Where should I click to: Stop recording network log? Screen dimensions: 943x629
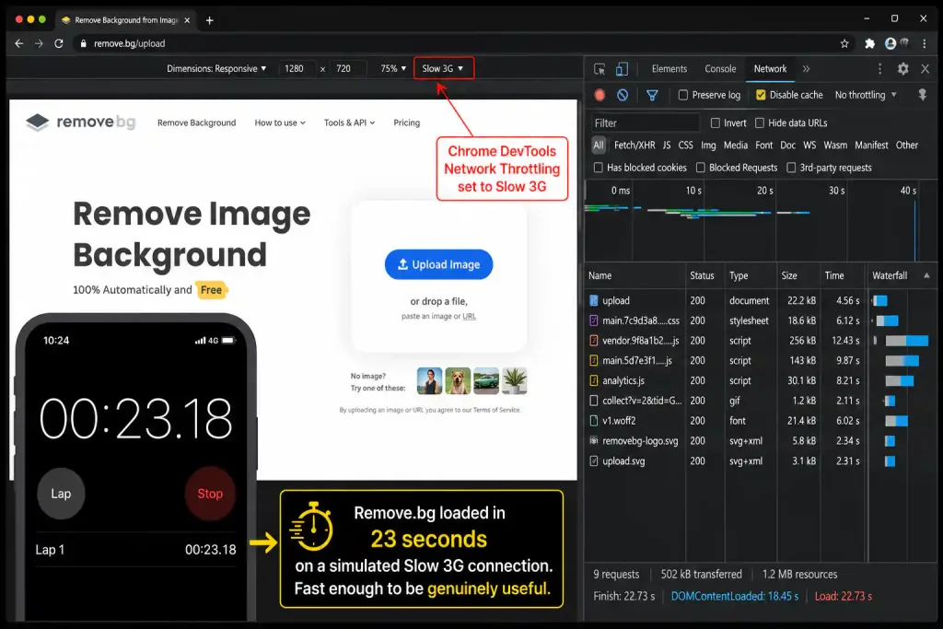[x=600, y=95]
